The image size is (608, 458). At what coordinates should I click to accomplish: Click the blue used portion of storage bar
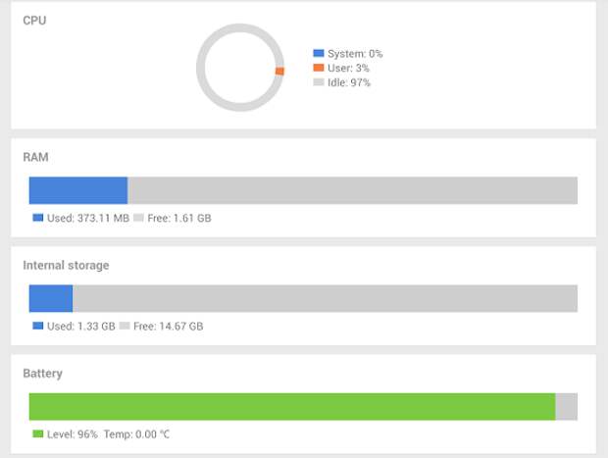coord(51,298)
